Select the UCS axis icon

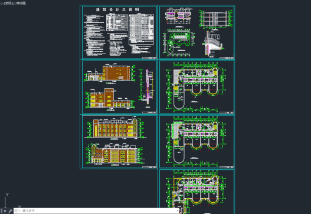point(12,200)
